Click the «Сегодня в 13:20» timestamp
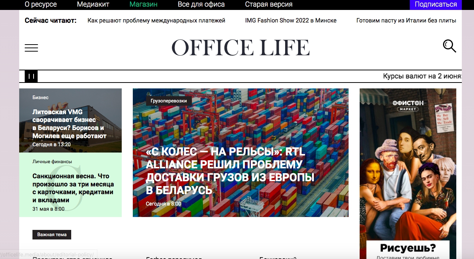 coord(51,144)
